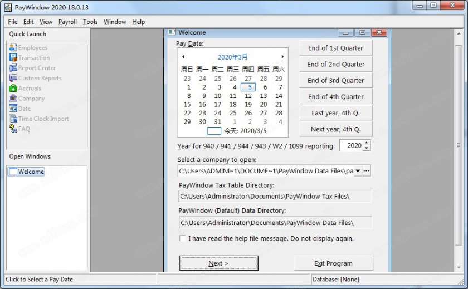468x289 pixels.
Task: Open the Report Center icon
Action: (13, 68)
